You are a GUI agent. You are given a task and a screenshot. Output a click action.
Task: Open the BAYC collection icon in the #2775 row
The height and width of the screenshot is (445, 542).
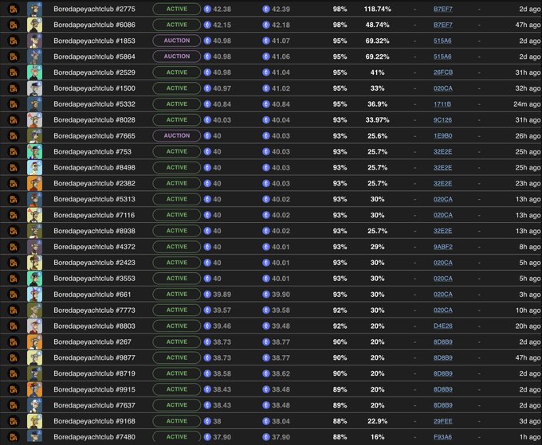coord(14,9)
